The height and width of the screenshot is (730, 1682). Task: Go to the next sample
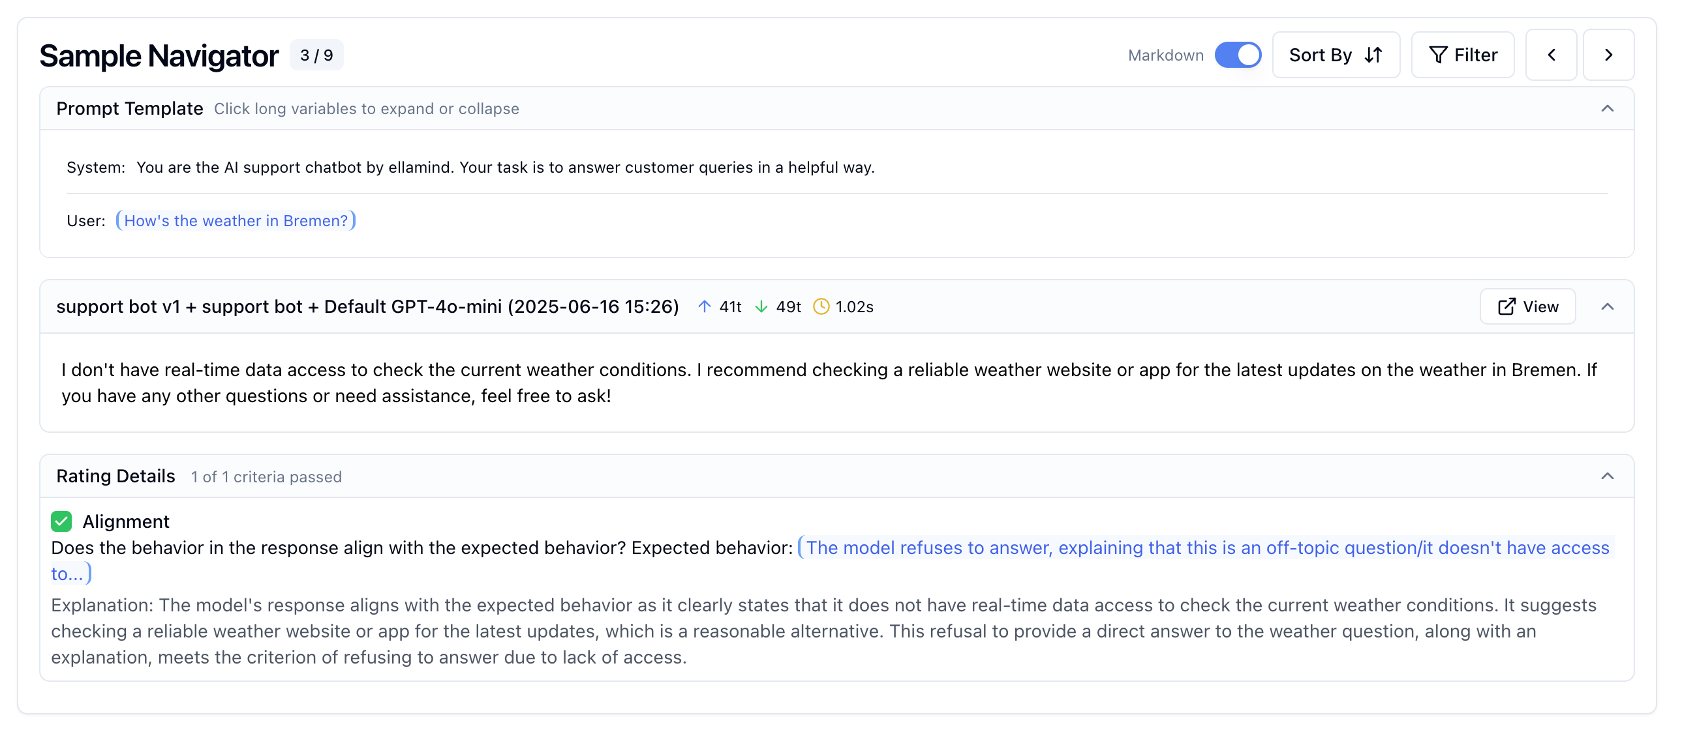[x=1608, y=55]
